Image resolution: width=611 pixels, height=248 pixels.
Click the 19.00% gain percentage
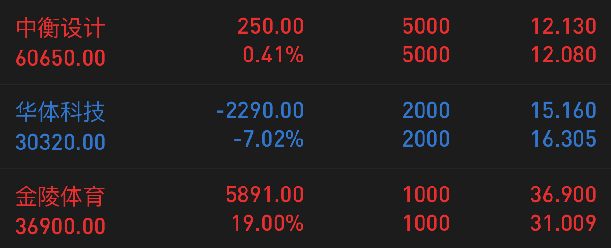268,223
